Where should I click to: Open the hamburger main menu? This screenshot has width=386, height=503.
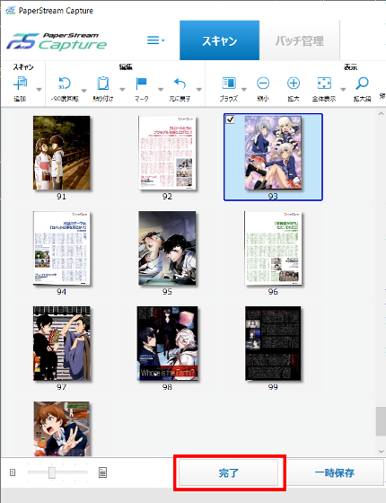click(x=155, y=40)
